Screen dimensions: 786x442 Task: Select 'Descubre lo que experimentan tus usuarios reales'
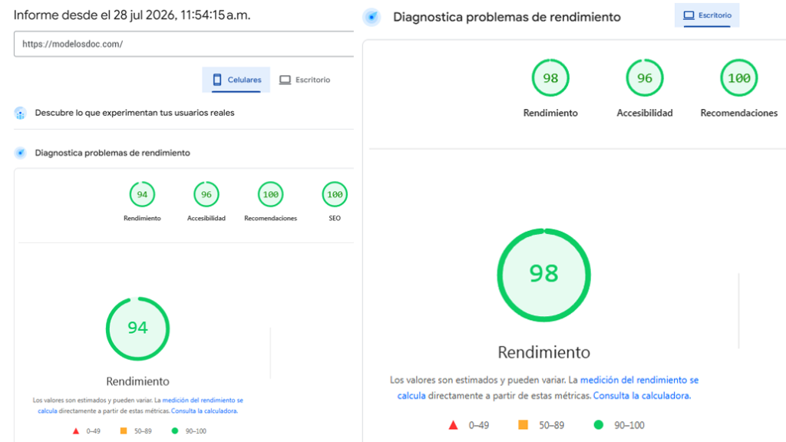pyautogui.click(x=134, y=113)
